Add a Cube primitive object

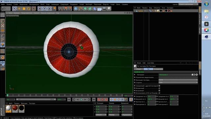[x=76, y=9]
